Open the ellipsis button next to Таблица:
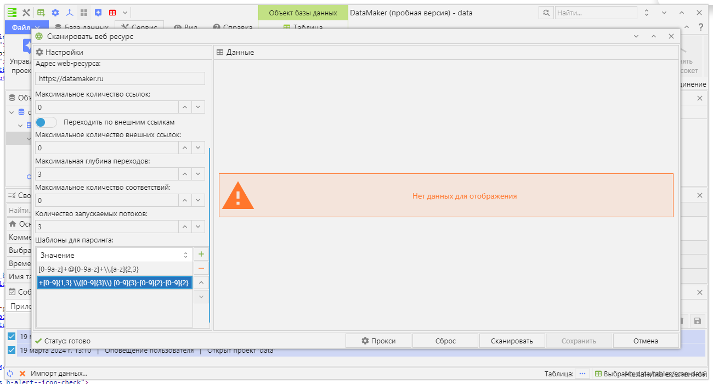 pos(582,374)
